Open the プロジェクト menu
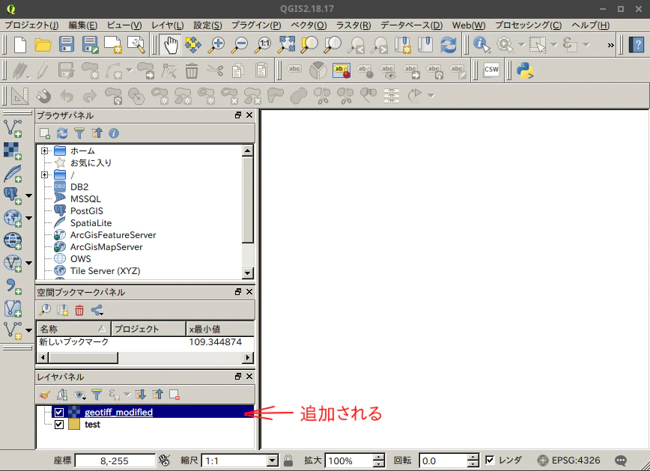Image resolution: width=650 pixels, height=471 pixels. [x=31, y=25]
